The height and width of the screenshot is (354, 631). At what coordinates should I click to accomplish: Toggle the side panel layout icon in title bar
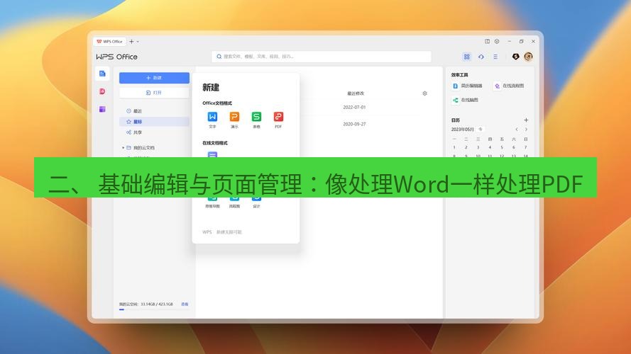(488, 41)
